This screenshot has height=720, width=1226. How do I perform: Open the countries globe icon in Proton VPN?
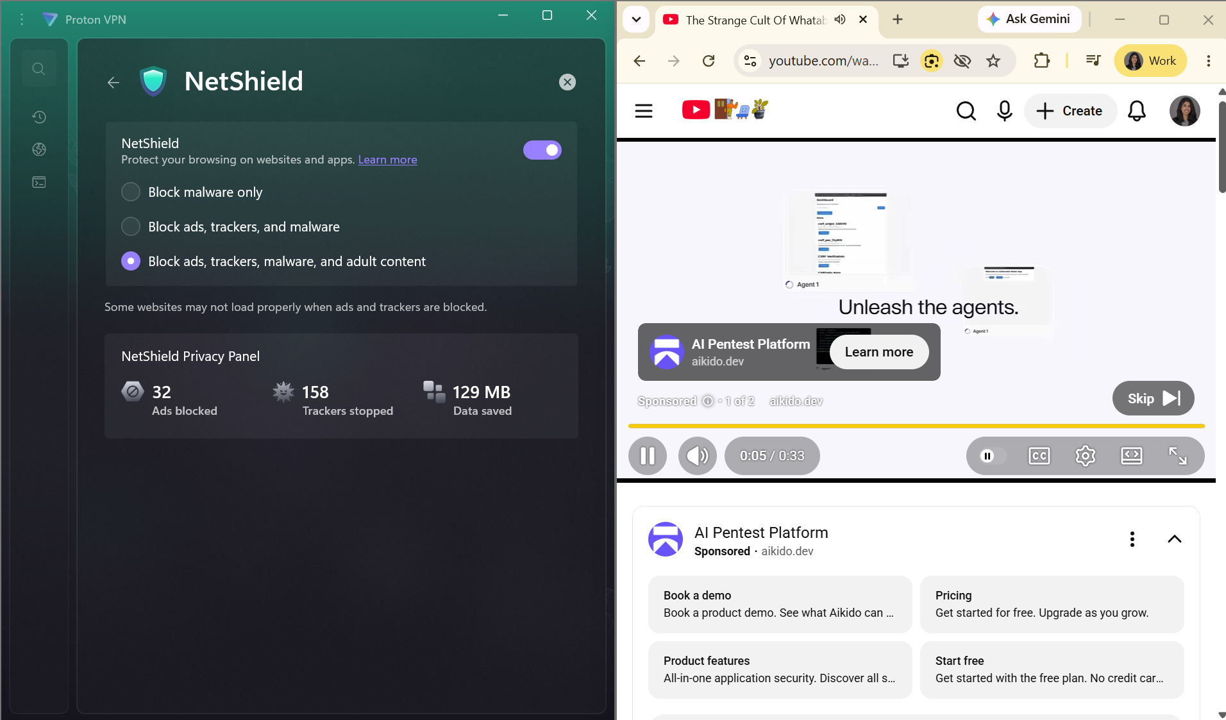39,149
